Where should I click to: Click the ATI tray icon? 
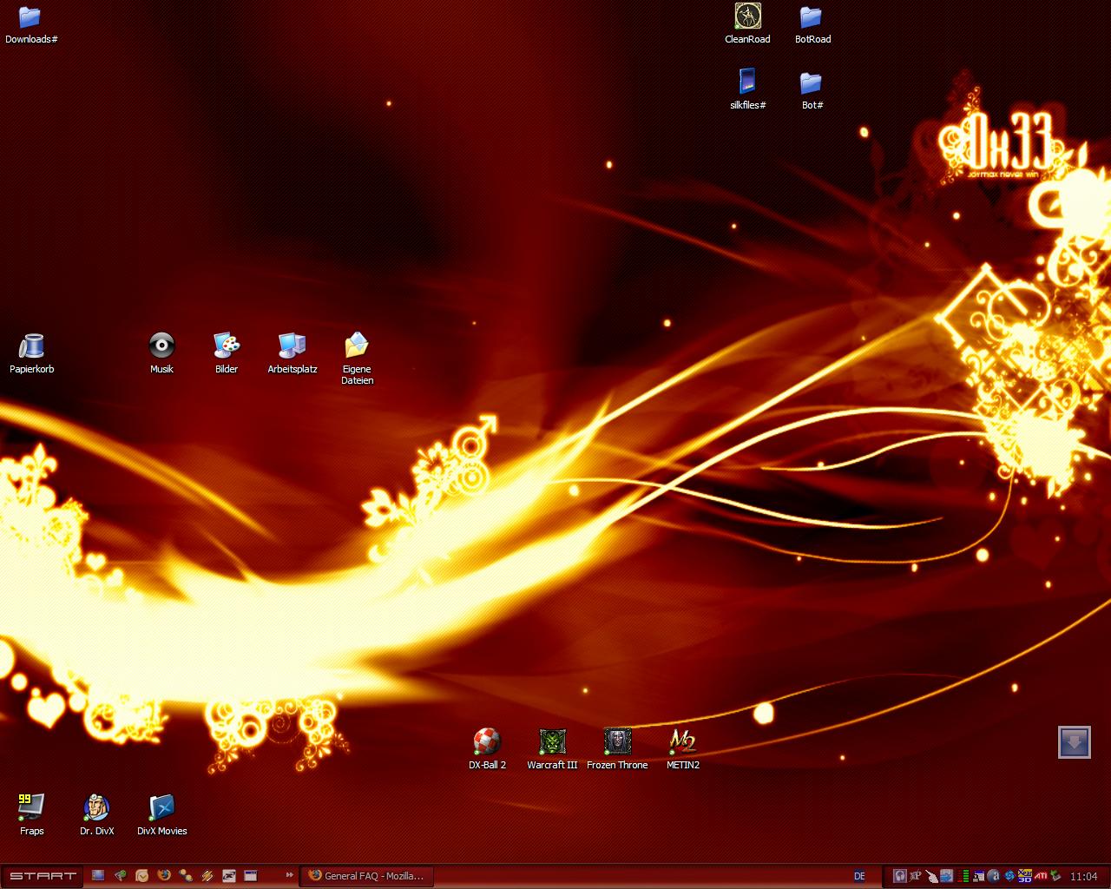1040,876
